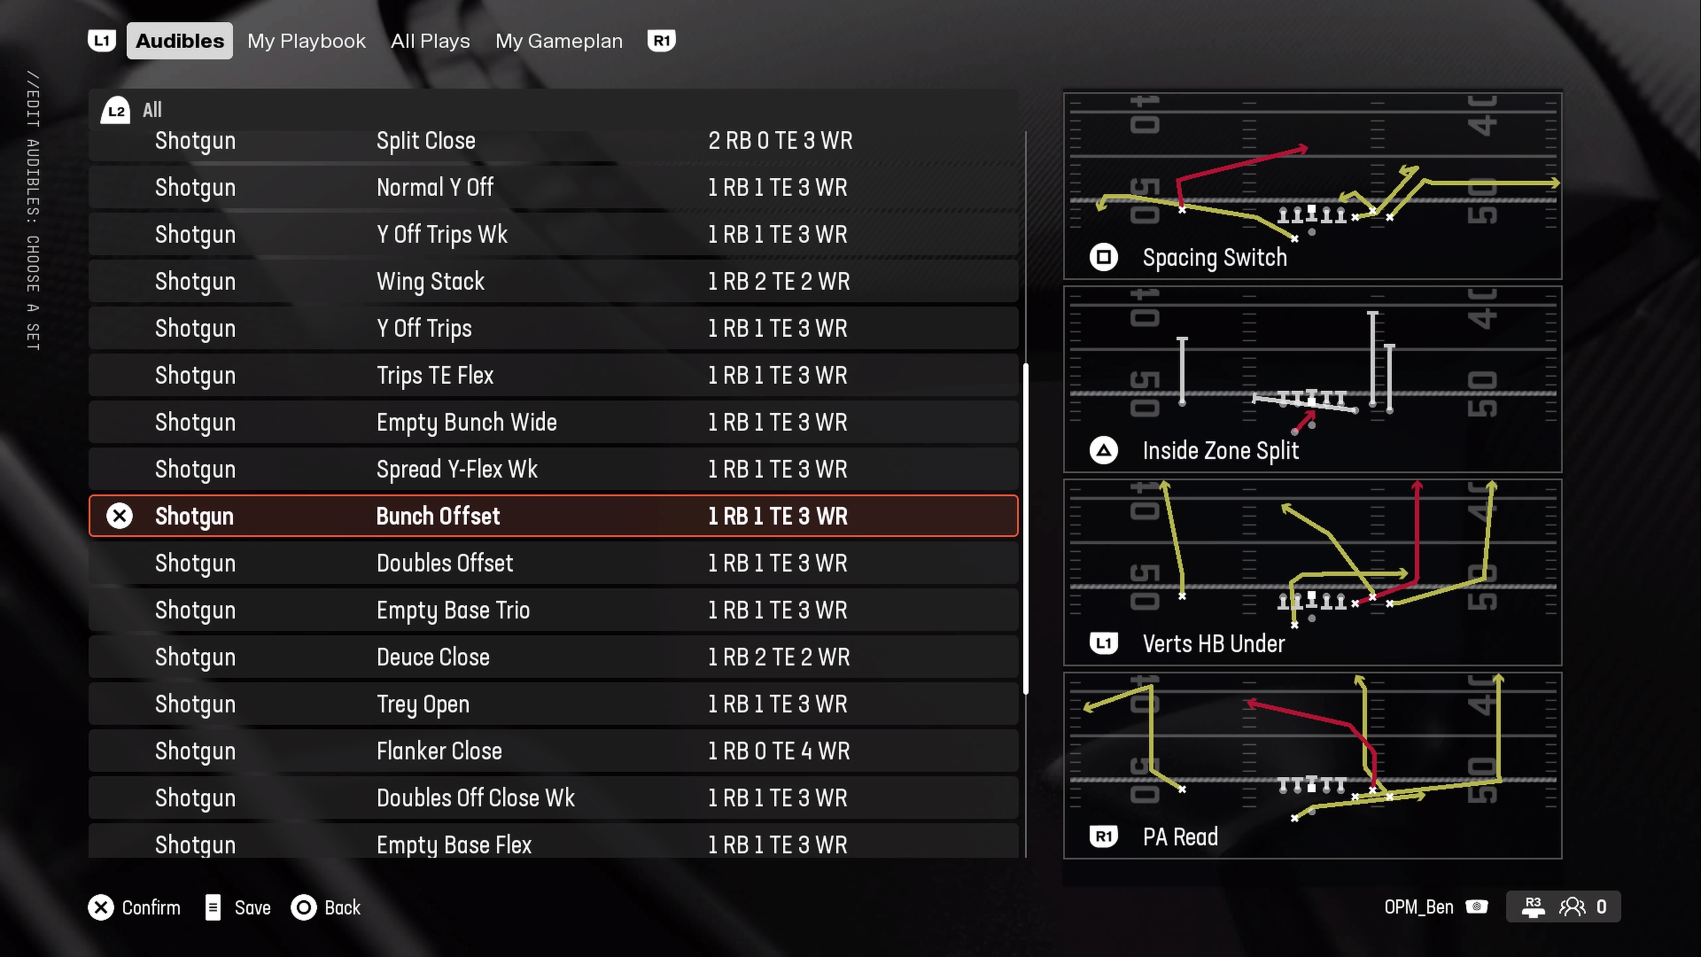Screen dimensions: 1701x957
Task: Select the Audibles tab
Action: (179, 41)
